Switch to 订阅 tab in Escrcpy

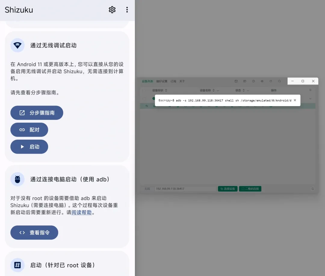pyautogui.click(x=173, y=81)
